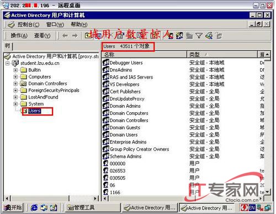The image size is (276, 214).
Task: Open the 操作(A) menu
Action: click(x=19, y=35)
